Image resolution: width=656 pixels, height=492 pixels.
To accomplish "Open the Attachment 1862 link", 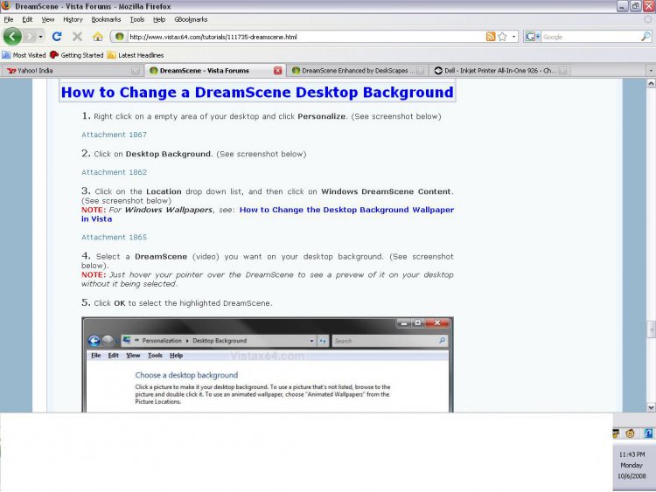I will coord(114,172).
